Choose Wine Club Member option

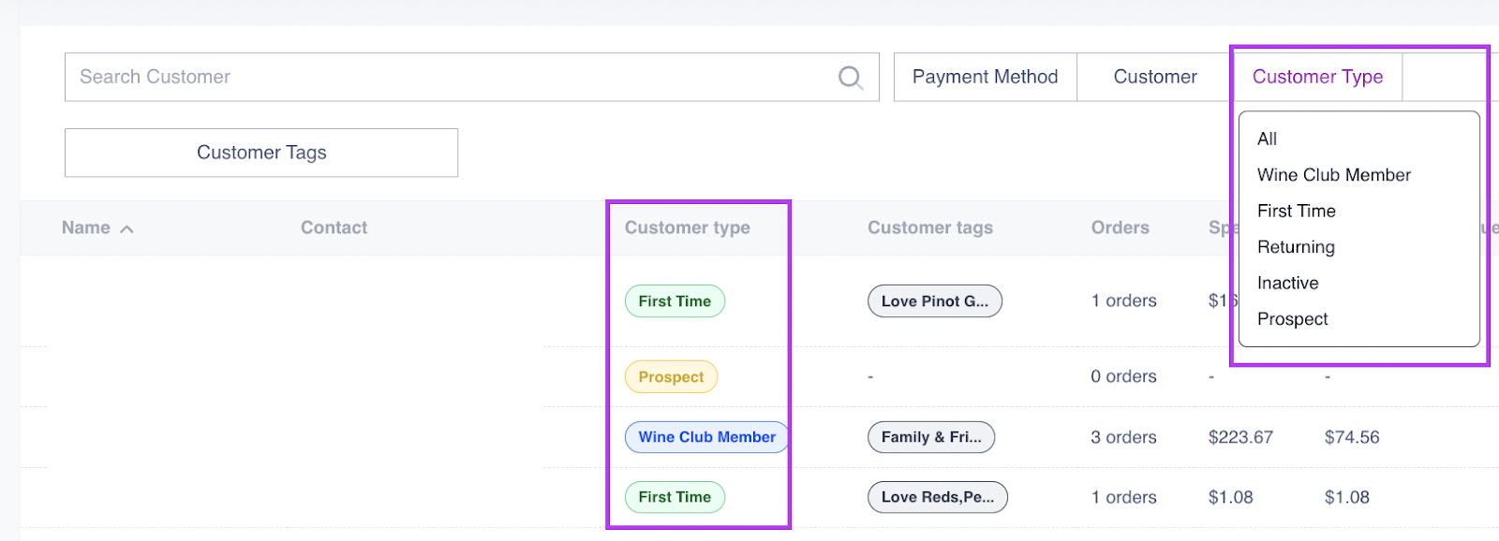1333,175
